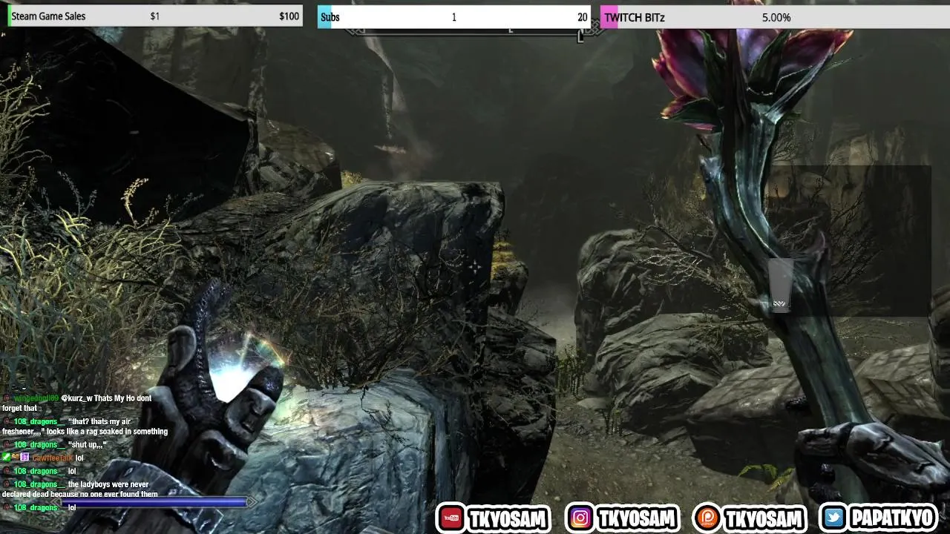Click the 'Subs' label
The height and width of the screenshot is (534, 950).
pos(330,17)
